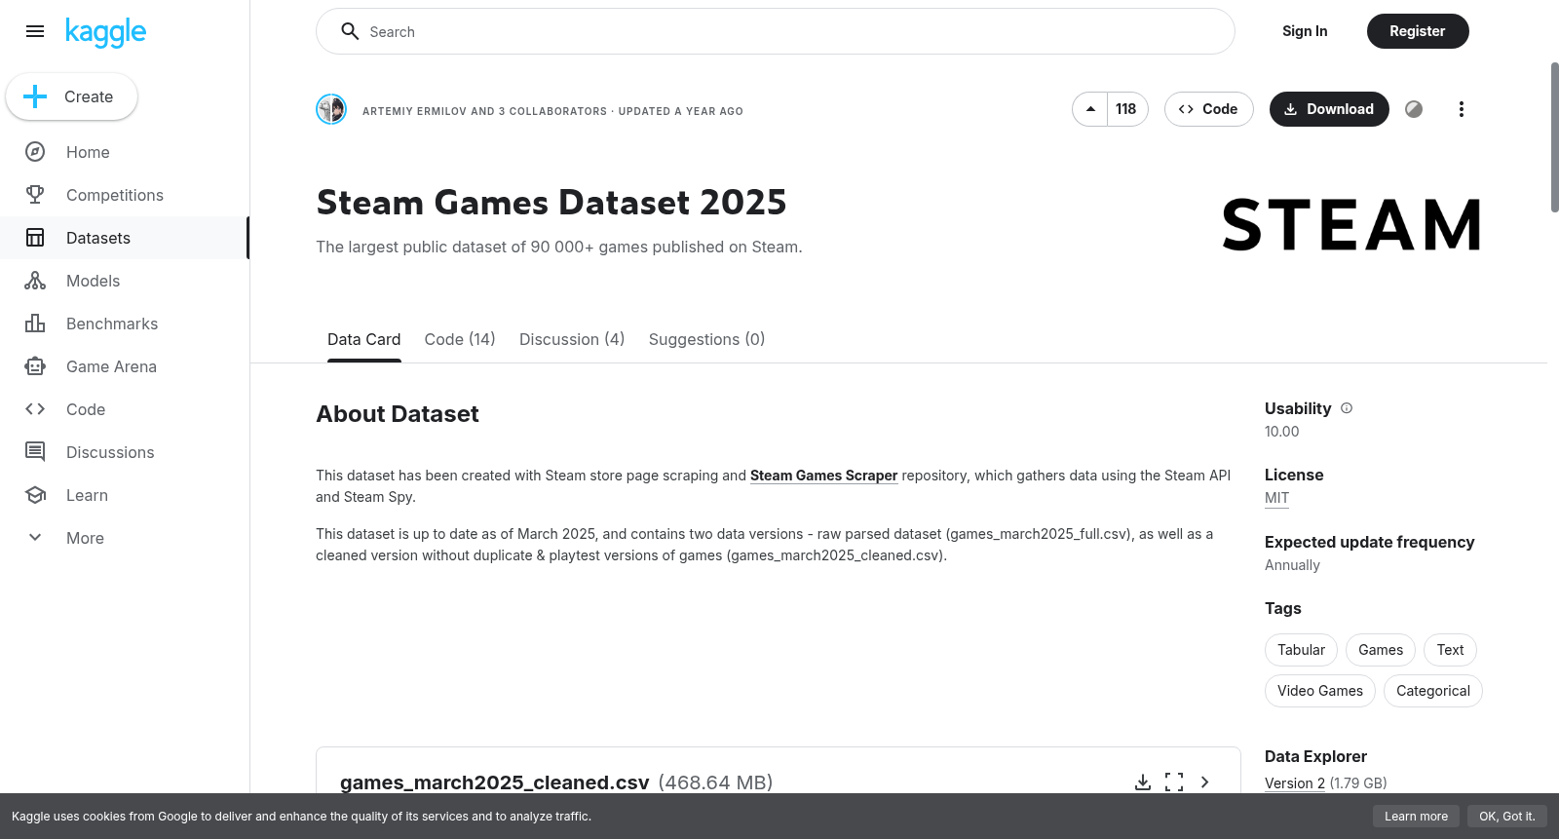Click Learn more in the cookie banner

1416,817
